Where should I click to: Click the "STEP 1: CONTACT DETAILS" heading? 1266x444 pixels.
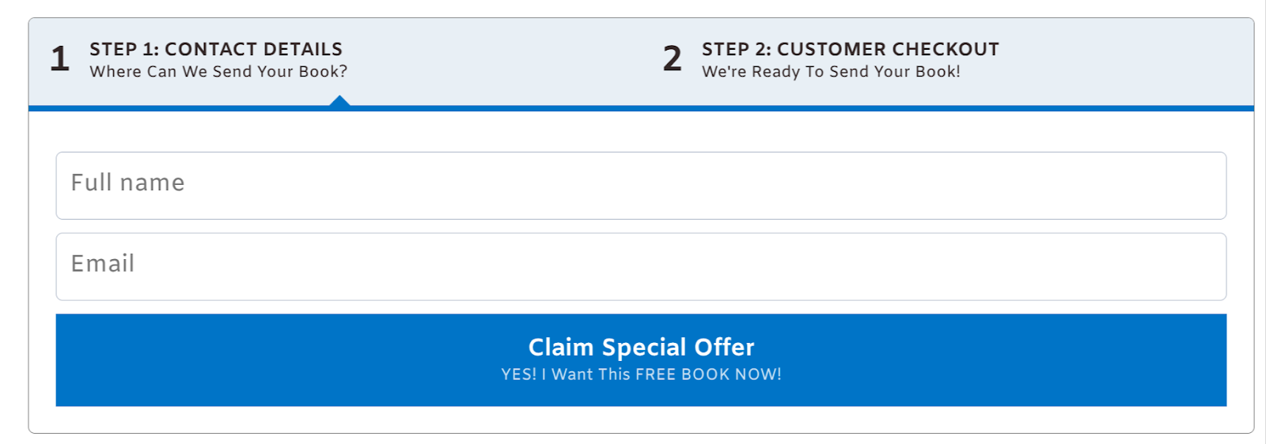216,49
